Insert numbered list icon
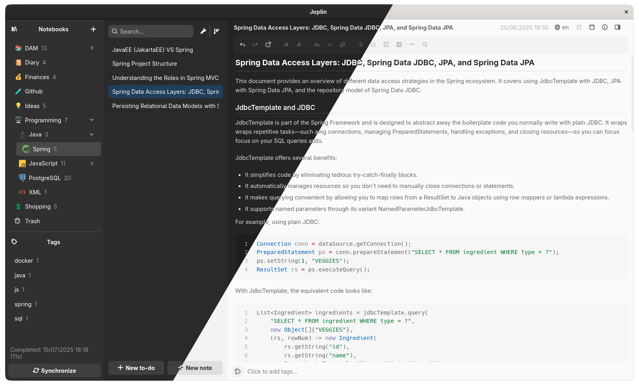The image size is (639, 387). (373, 45)
